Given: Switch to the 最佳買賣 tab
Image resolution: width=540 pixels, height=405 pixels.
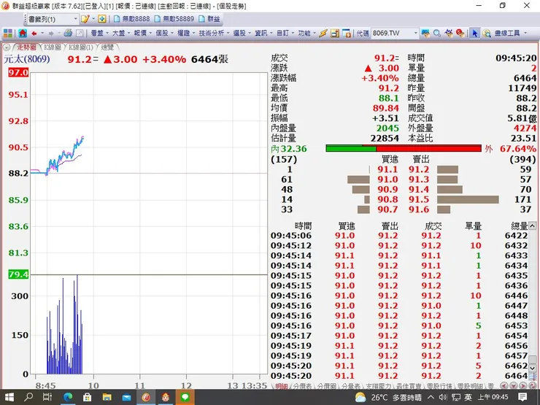Looking at the screenshot, I should click(409, 387).
